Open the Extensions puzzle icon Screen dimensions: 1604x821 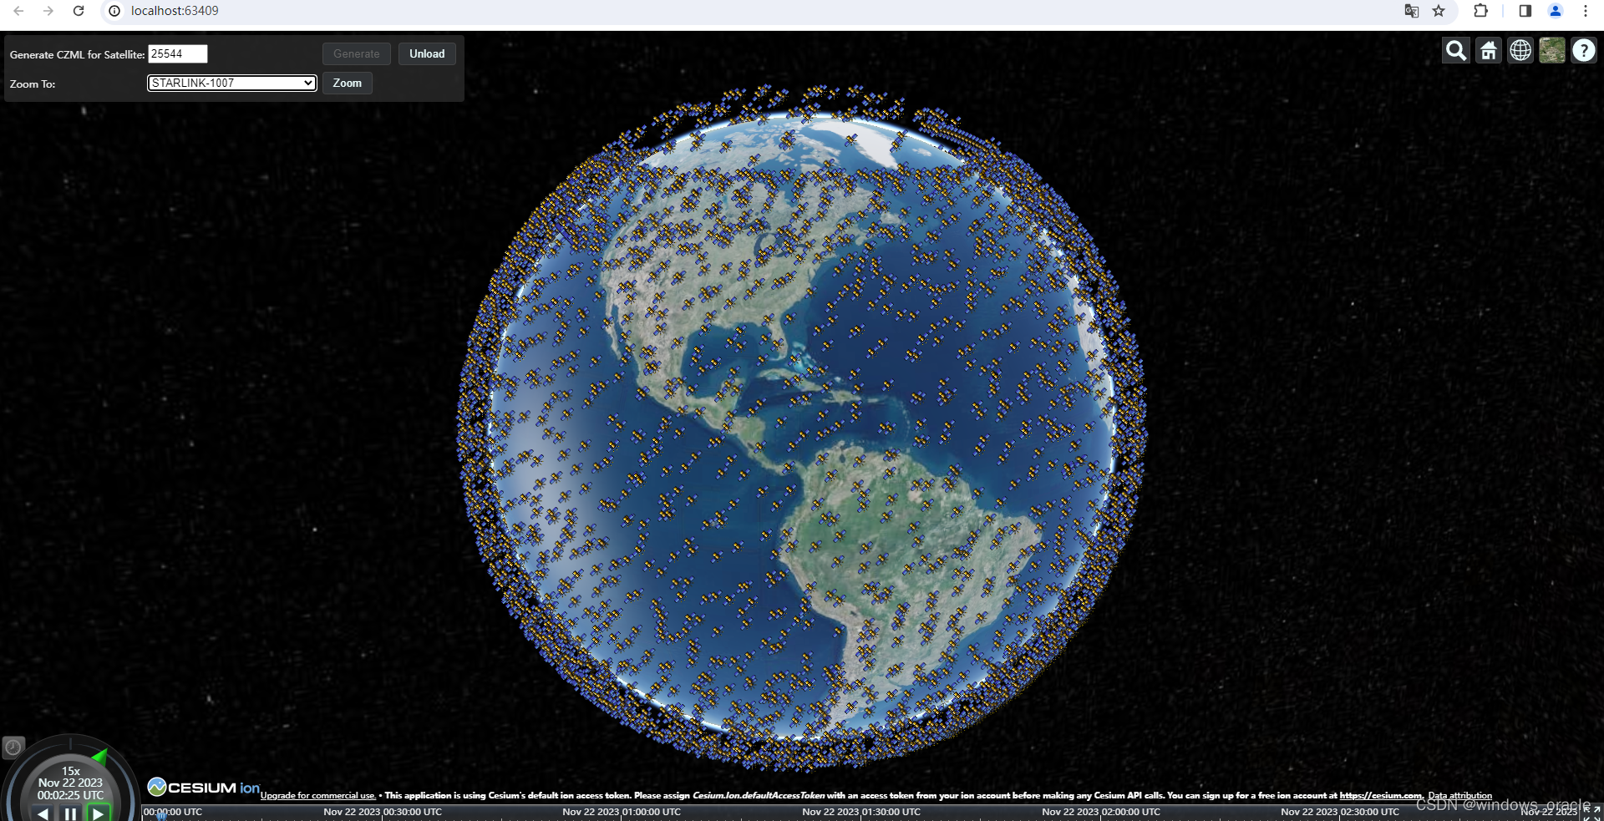pyautogui.click(x=1480, y=11)
